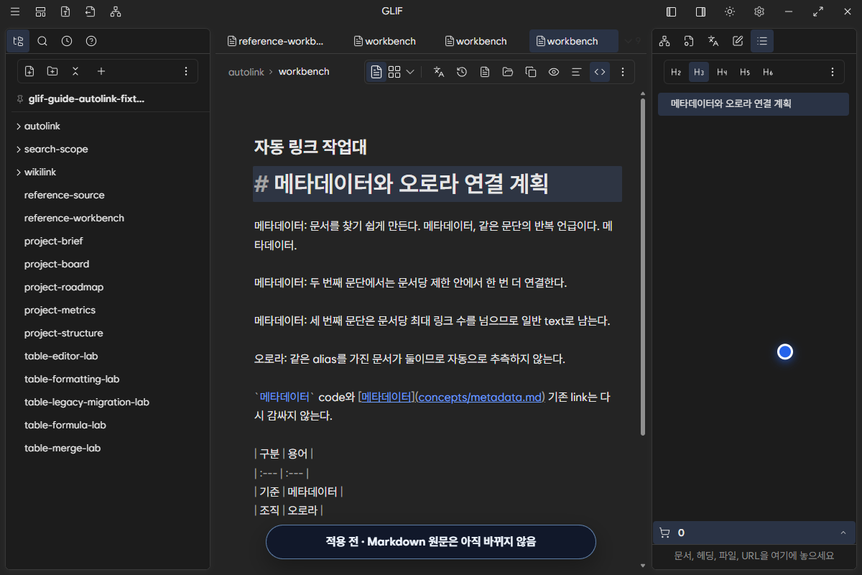This screenshot has width=862, height=575.
Task: Toggle the right sidebar panel
Action: coord(700,11)
